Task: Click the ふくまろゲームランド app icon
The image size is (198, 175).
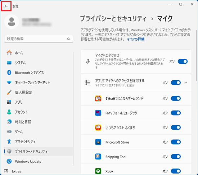Action: pos(98,98)
